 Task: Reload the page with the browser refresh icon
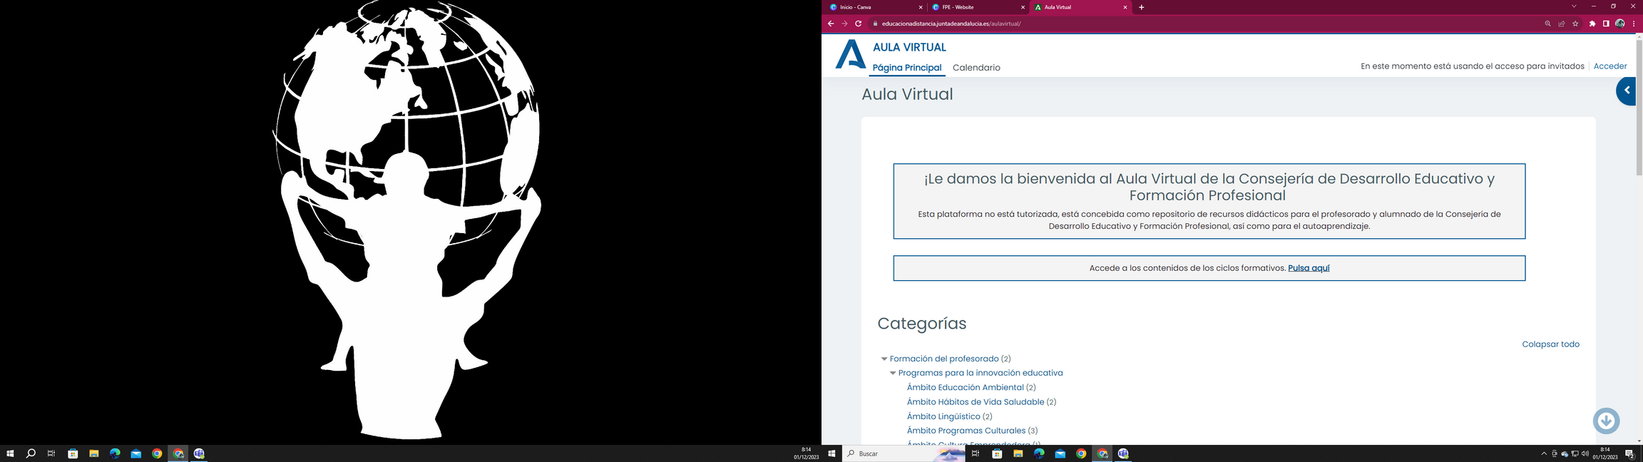point(858,24)
